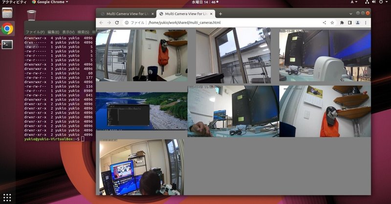Select the mountain lake desktop capture feed
This screenshot has width=391, height=204.
click(x=142, y=111)
